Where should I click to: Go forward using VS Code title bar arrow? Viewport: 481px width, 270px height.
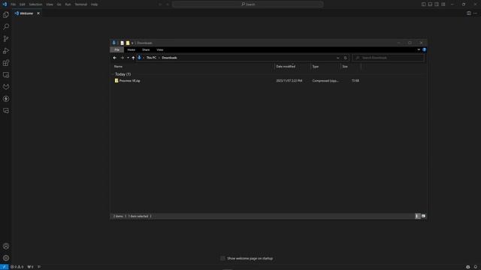pos(168,4)
